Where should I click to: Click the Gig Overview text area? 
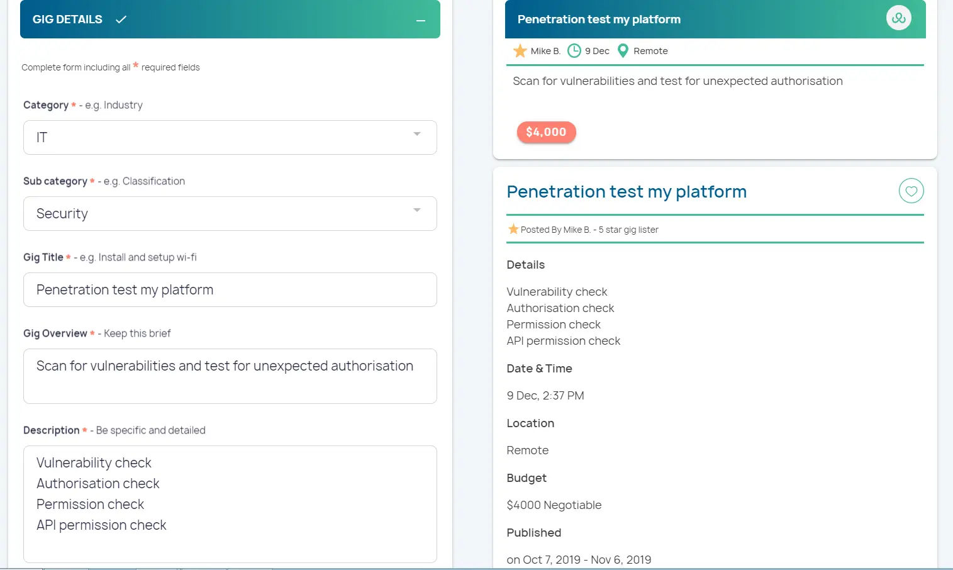(230, 376)
